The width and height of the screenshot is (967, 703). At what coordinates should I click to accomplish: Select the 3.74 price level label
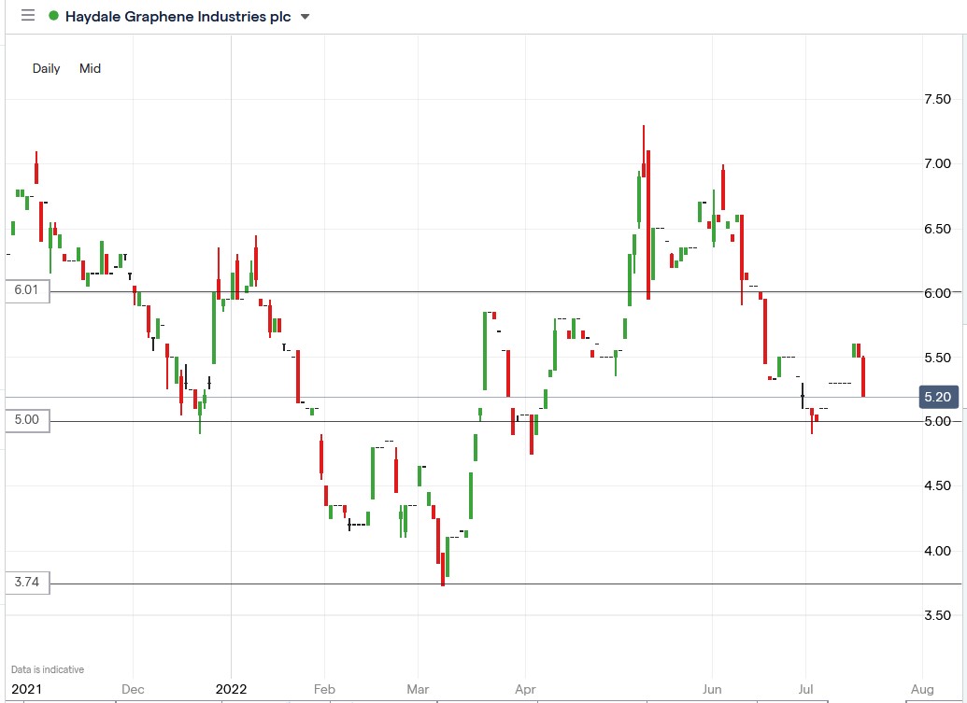pyautogui.click(x=25, y=582)
